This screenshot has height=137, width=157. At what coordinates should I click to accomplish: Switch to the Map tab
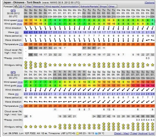click(29, 7)
